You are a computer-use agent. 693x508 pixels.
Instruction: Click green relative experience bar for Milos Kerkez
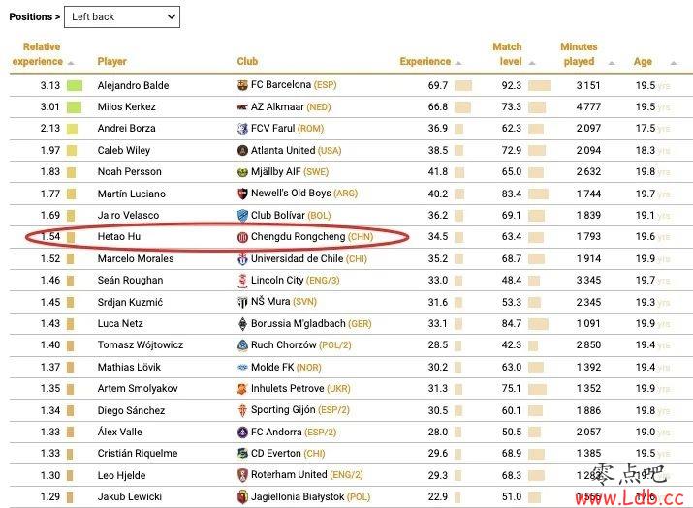pos(75,106)
